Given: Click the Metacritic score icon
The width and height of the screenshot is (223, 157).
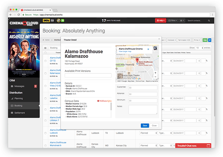Looking at the screenshot, I should point(60,21).
